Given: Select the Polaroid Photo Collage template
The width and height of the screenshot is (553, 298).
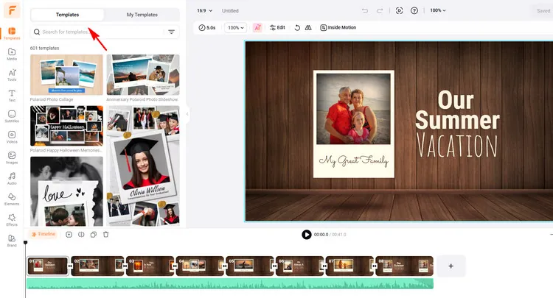Looking at the screenshot, I should (66, 74).
